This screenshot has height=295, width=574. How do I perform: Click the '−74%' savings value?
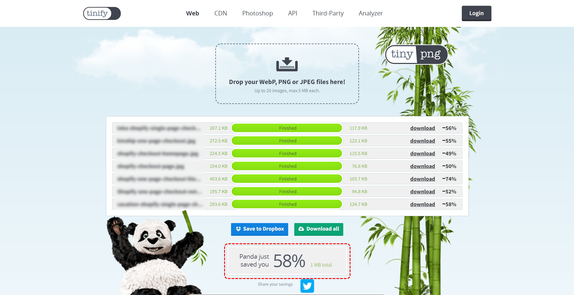coord(449,179)
